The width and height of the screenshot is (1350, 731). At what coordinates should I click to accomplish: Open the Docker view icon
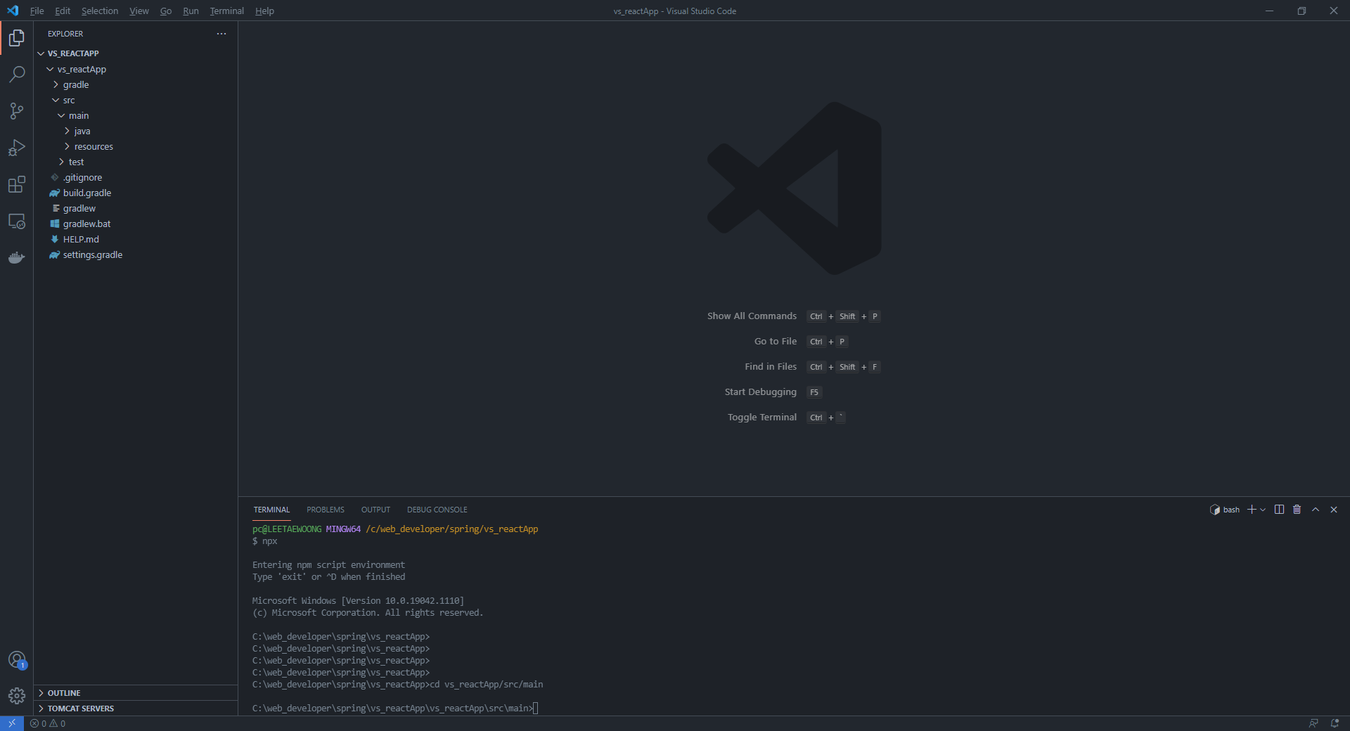[17, 257]
